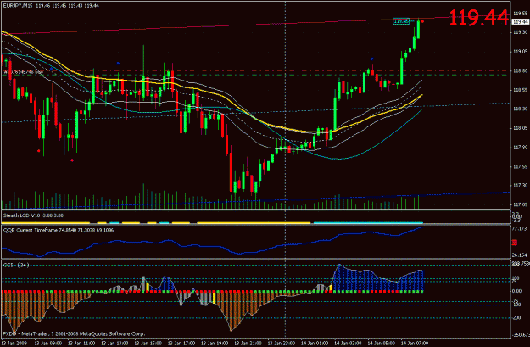Screen dimensions: 530x347
Task: Click the 13 Jan 17:00 time label
Action: tap(181, 343)
